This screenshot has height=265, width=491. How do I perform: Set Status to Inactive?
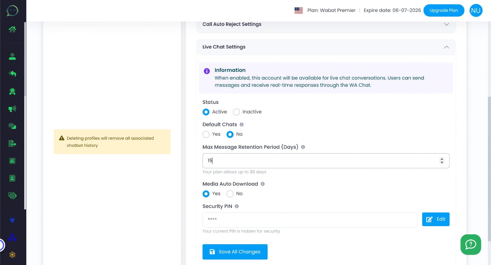236,112
